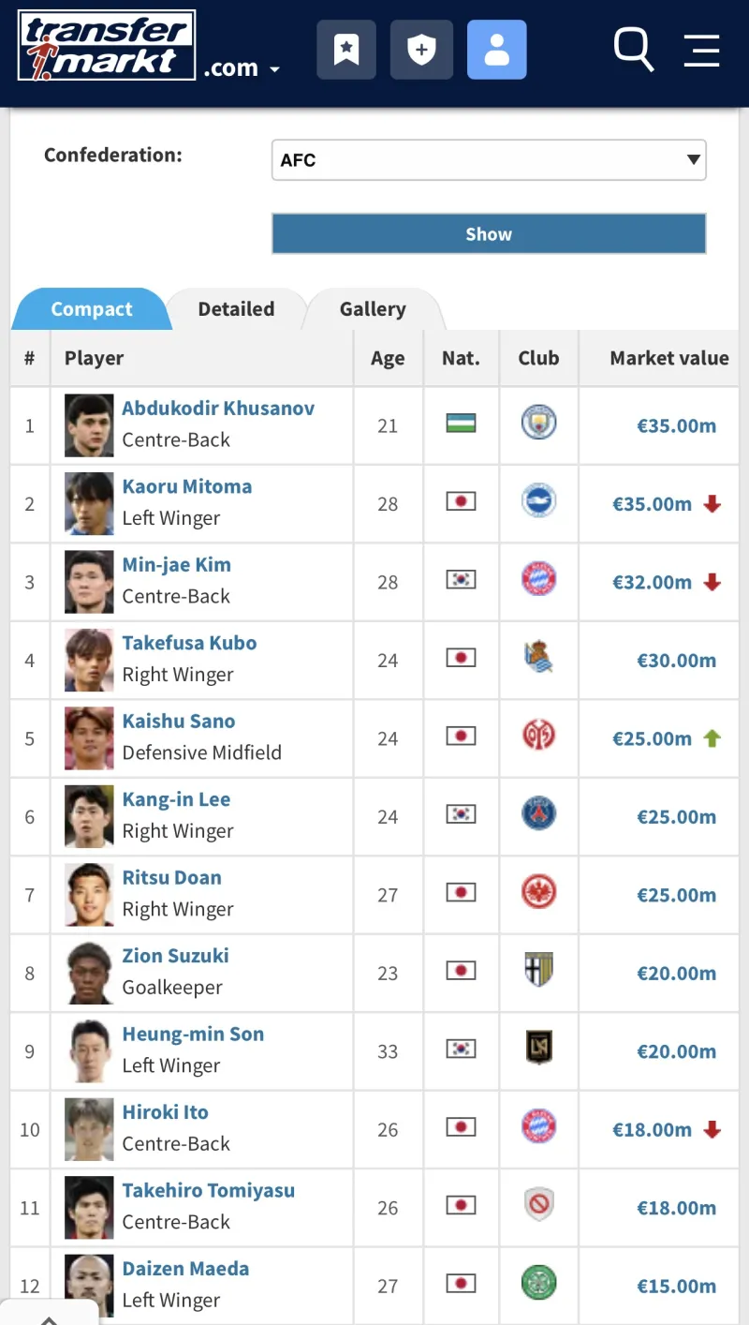Switch to the Detailed tab

coord(236,309)
